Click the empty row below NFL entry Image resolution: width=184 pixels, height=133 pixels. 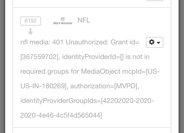tap(92, 130)
